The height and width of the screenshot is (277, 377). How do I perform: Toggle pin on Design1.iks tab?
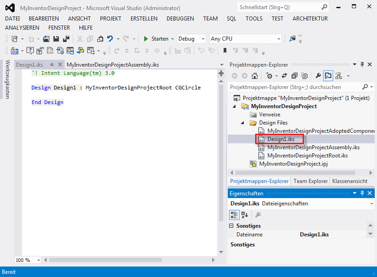point(52,65)
